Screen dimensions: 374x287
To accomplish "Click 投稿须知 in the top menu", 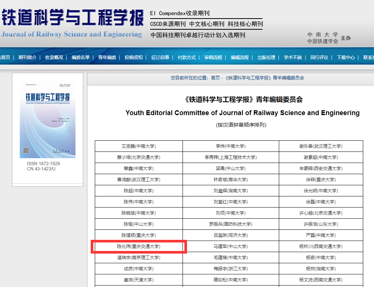I will coord(133,58).
